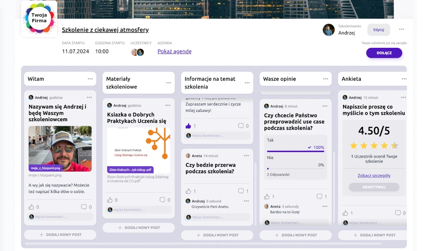
Task: Click the '2 Odpowiedzi' poll count
Action: point(278,174)
